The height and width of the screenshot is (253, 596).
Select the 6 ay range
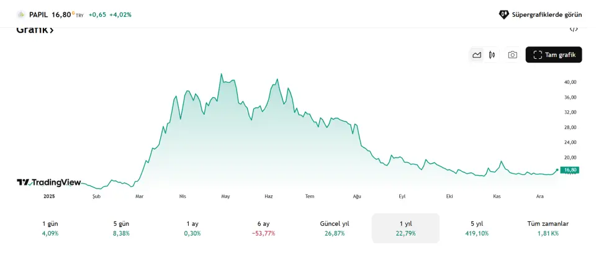[x=263, y=228]
